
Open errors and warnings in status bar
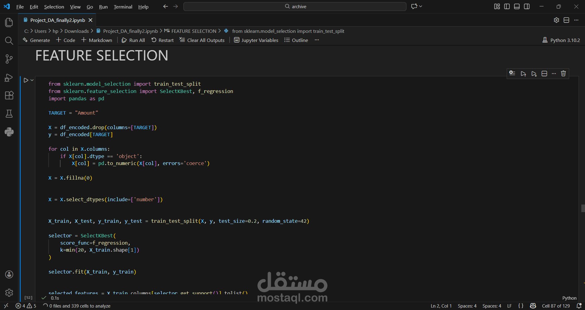(26, 306)
